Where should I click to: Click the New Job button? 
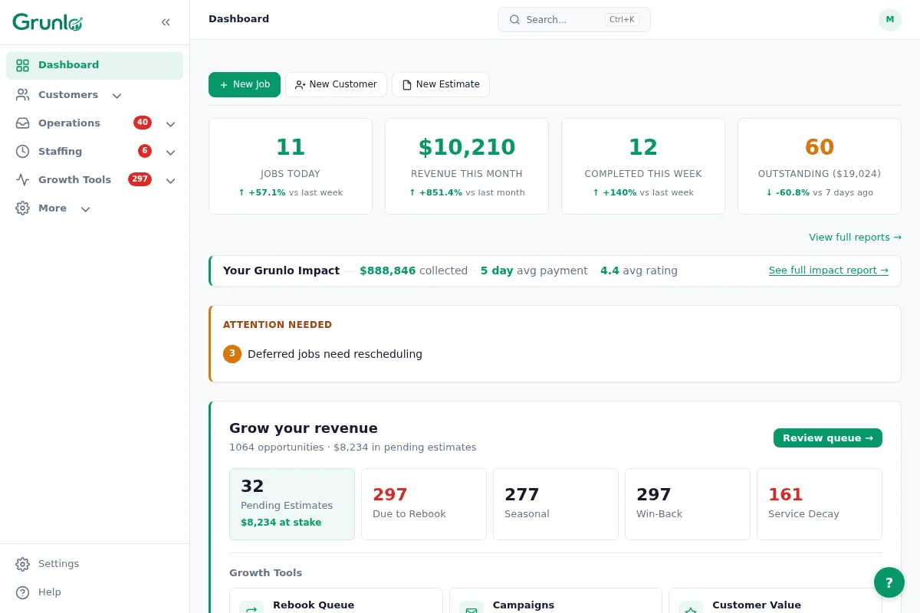coord(245,84)
